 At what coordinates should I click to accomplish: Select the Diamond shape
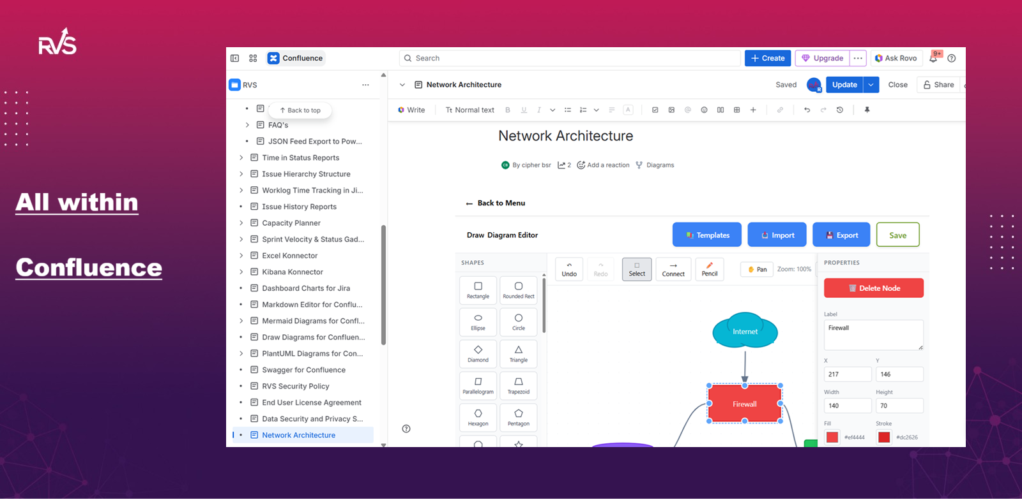click(x=478, y=354)
